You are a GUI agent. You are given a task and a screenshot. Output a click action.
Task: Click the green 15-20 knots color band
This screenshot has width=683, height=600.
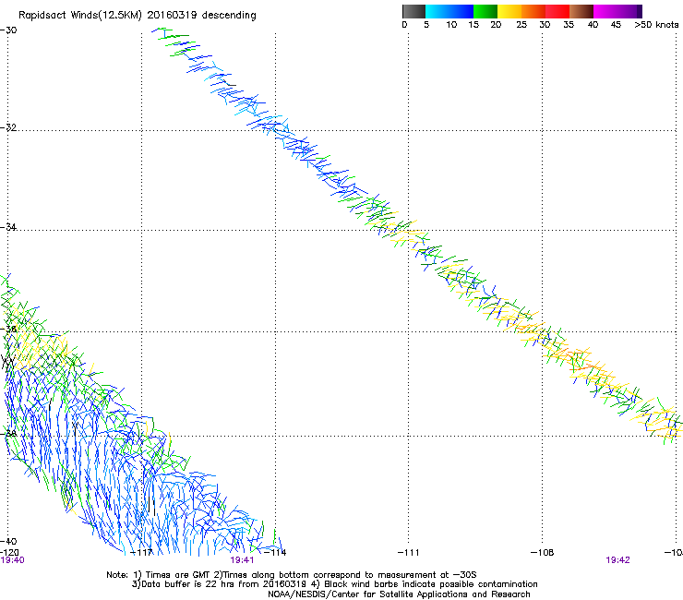click(x=485, y=11)
